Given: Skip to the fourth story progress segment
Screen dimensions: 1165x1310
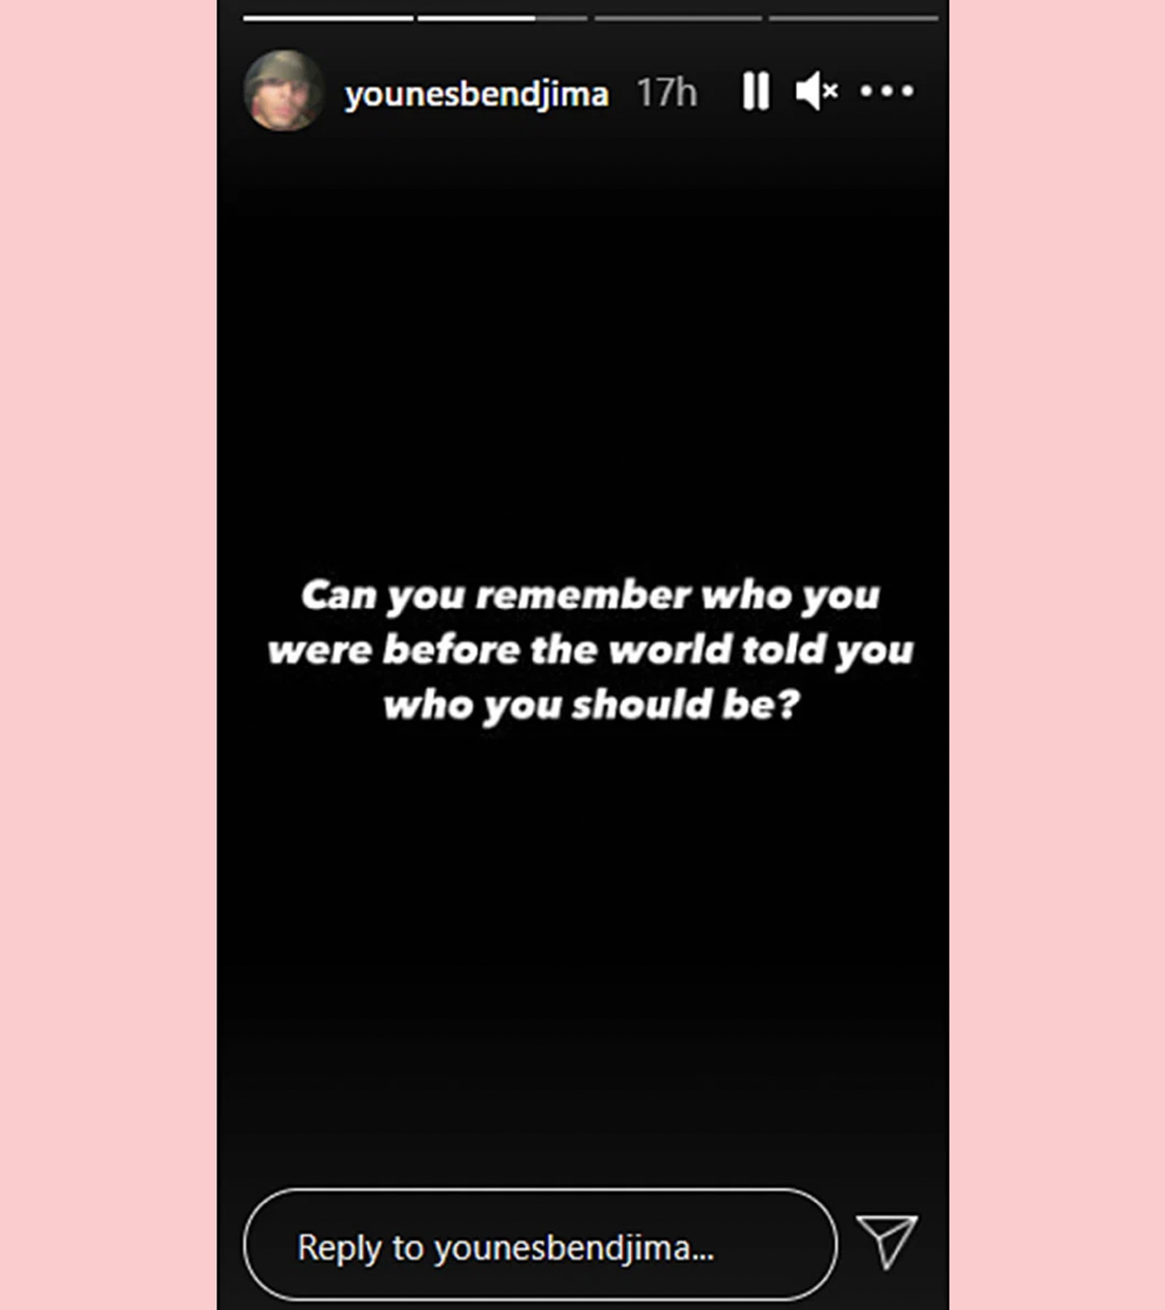Looking at the screenshot, I should pos(853,17).
